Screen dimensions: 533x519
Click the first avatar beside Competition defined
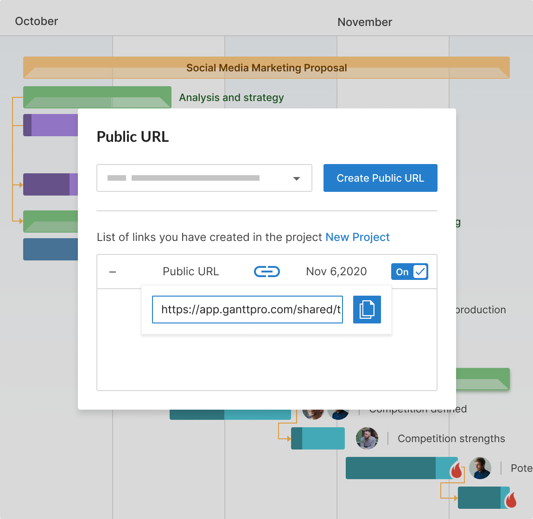point(313,410)
